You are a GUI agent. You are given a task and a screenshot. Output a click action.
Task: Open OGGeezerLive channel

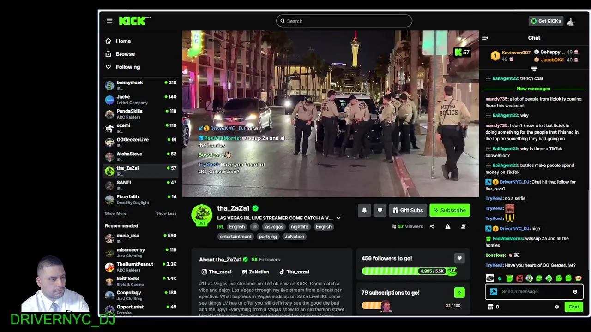[x=141, y=142]
